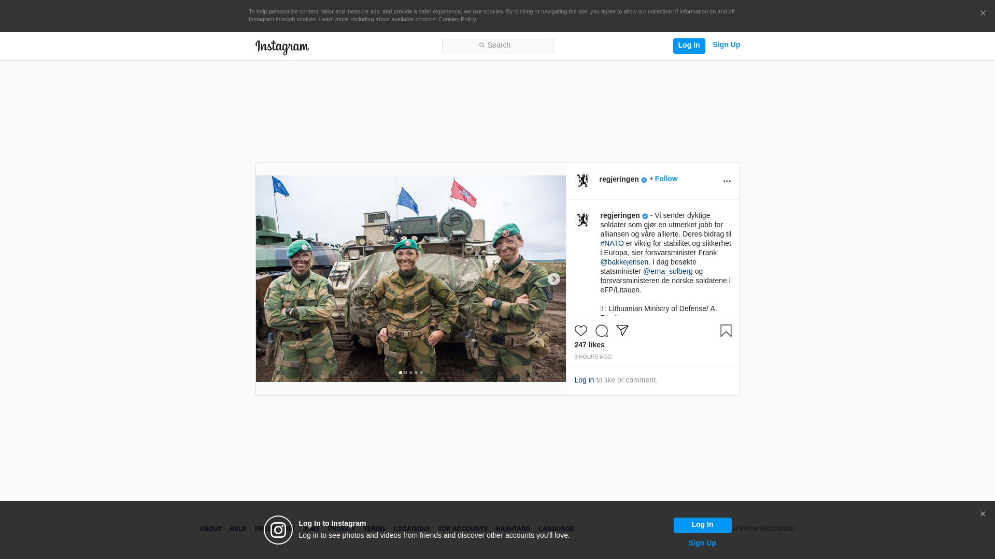The width and height of the screenshot is (995, 559).
Task: Open post options three-dots menu
Action: pyautogui.click(x=727, y=181)
